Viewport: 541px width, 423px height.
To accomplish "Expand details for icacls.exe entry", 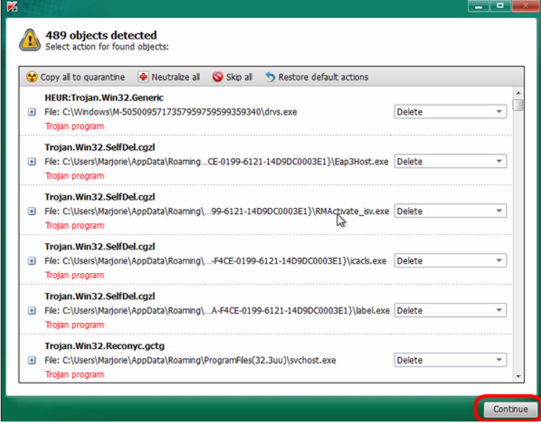I will coord(32,261).
